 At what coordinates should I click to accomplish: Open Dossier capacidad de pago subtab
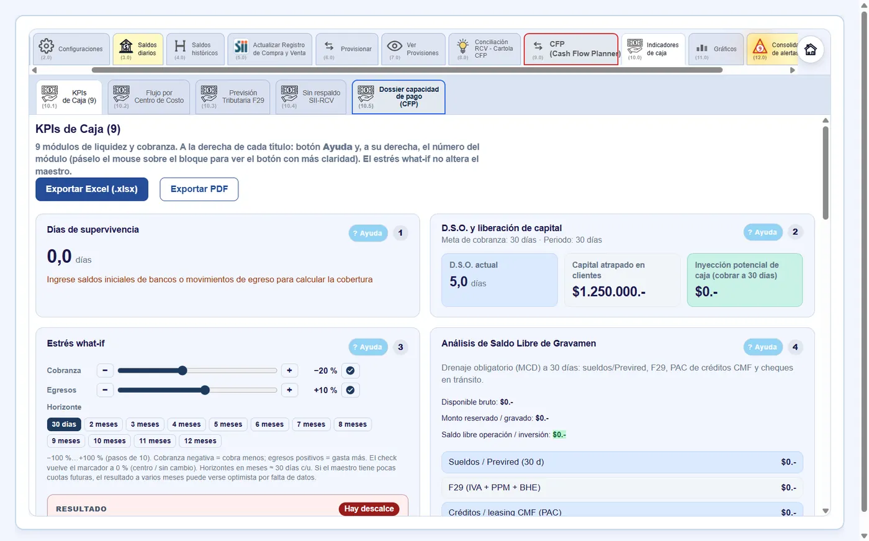(x=398, y=97)
